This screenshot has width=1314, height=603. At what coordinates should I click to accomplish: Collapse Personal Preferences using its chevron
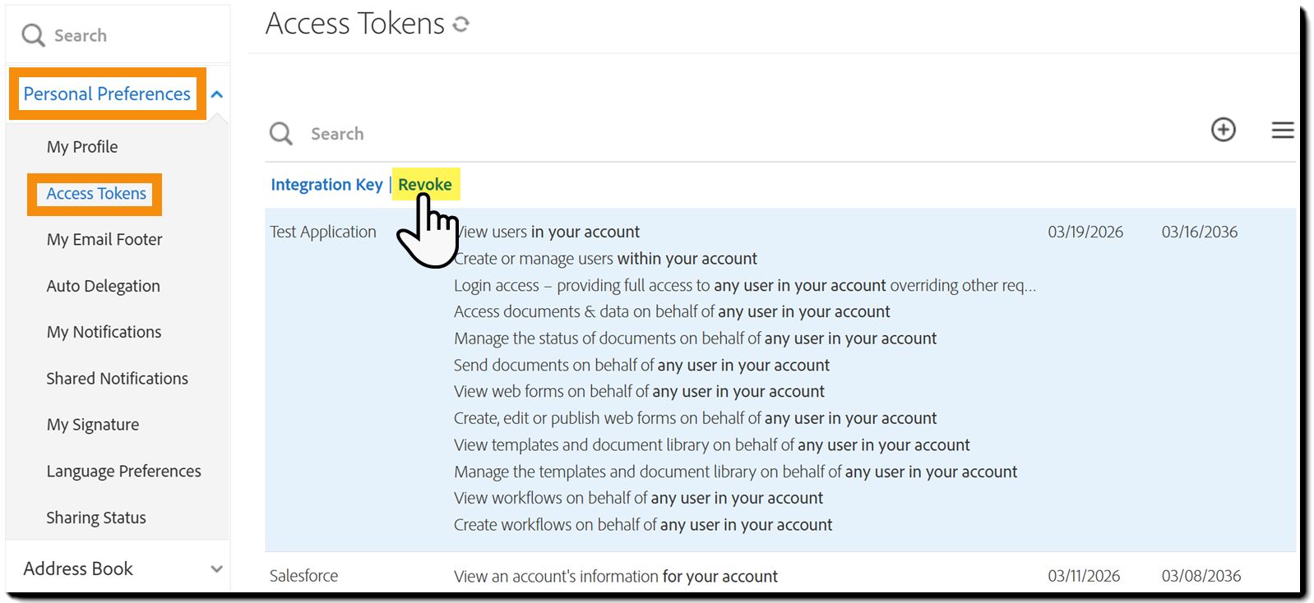click(x=216, y=94)
